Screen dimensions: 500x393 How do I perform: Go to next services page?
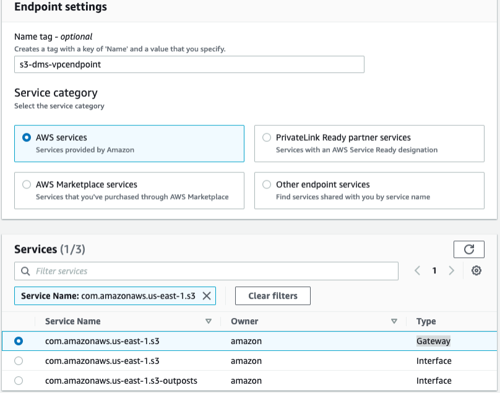452,271
